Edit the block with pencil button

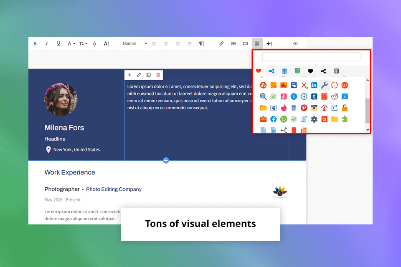[x=139, y=75]
